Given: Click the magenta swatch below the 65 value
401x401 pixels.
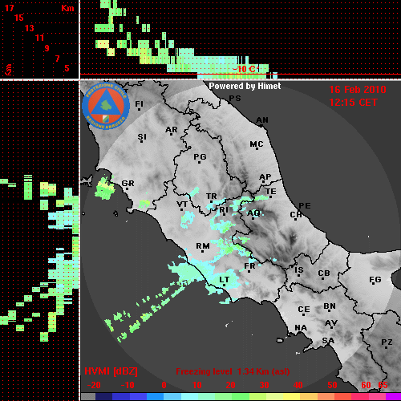Looking at the screenshot, I should (393, 396).
